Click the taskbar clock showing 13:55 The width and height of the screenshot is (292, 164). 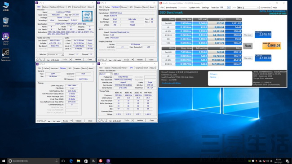tap(278, 161)
